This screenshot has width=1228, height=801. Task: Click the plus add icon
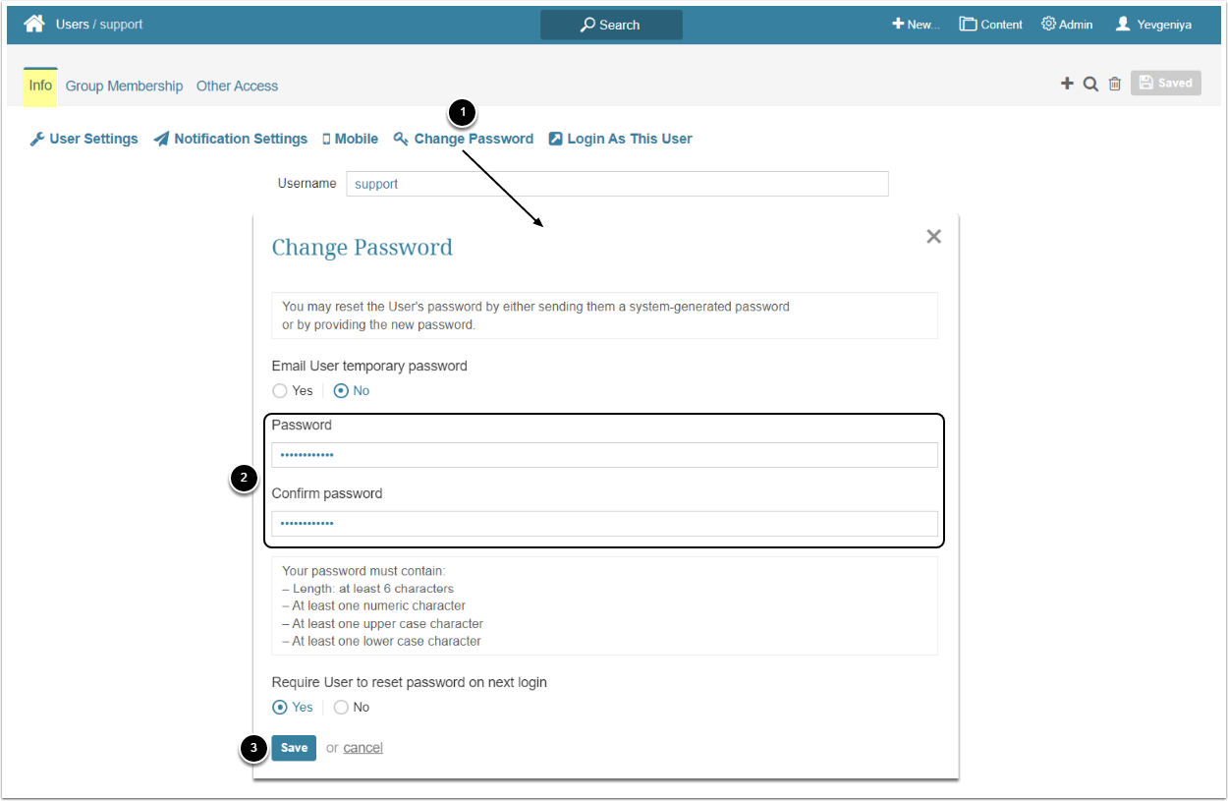[1067, 84]
